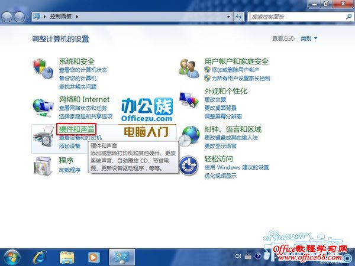Click 更改桌面背景 link

click(x=220, y=108)
